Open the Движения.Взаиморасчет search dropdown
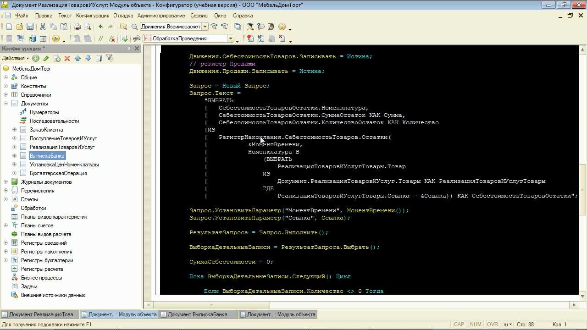587x330 pixels. tap(205, 27)
